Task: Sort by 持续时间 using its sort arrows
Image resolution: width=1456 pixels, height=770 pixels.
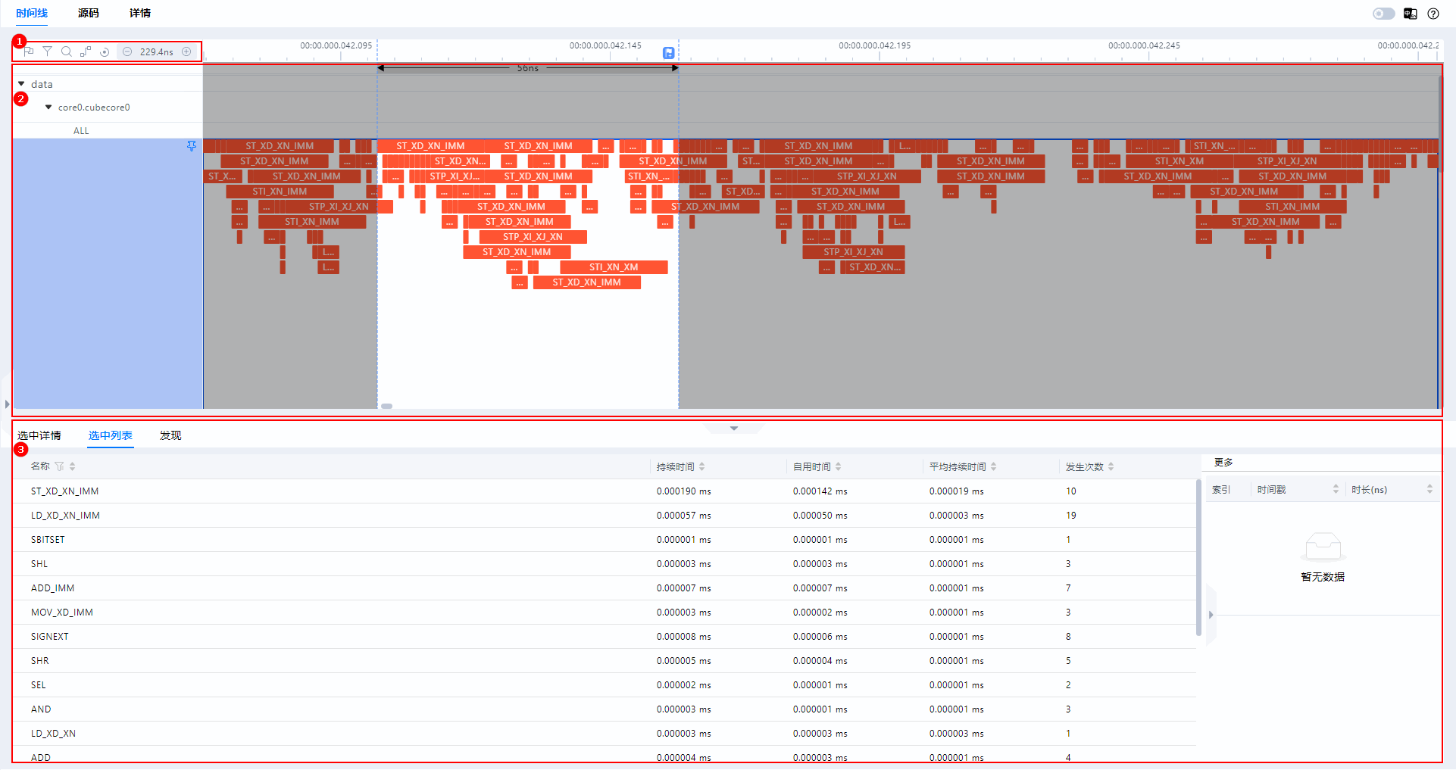Action: [x=701, y=466]
